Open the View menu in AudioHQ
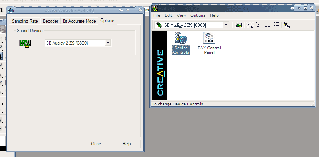319x157 pixels. [181, 15]
